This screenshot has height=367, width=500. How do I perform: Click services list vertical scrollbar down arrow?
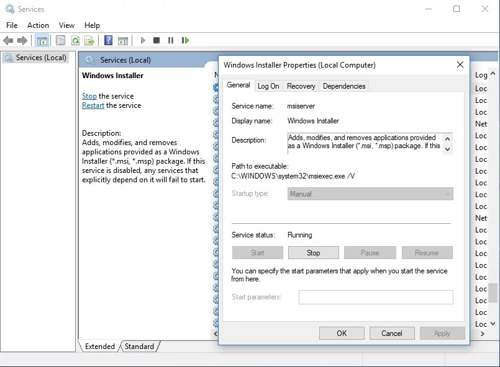[493, 324]
